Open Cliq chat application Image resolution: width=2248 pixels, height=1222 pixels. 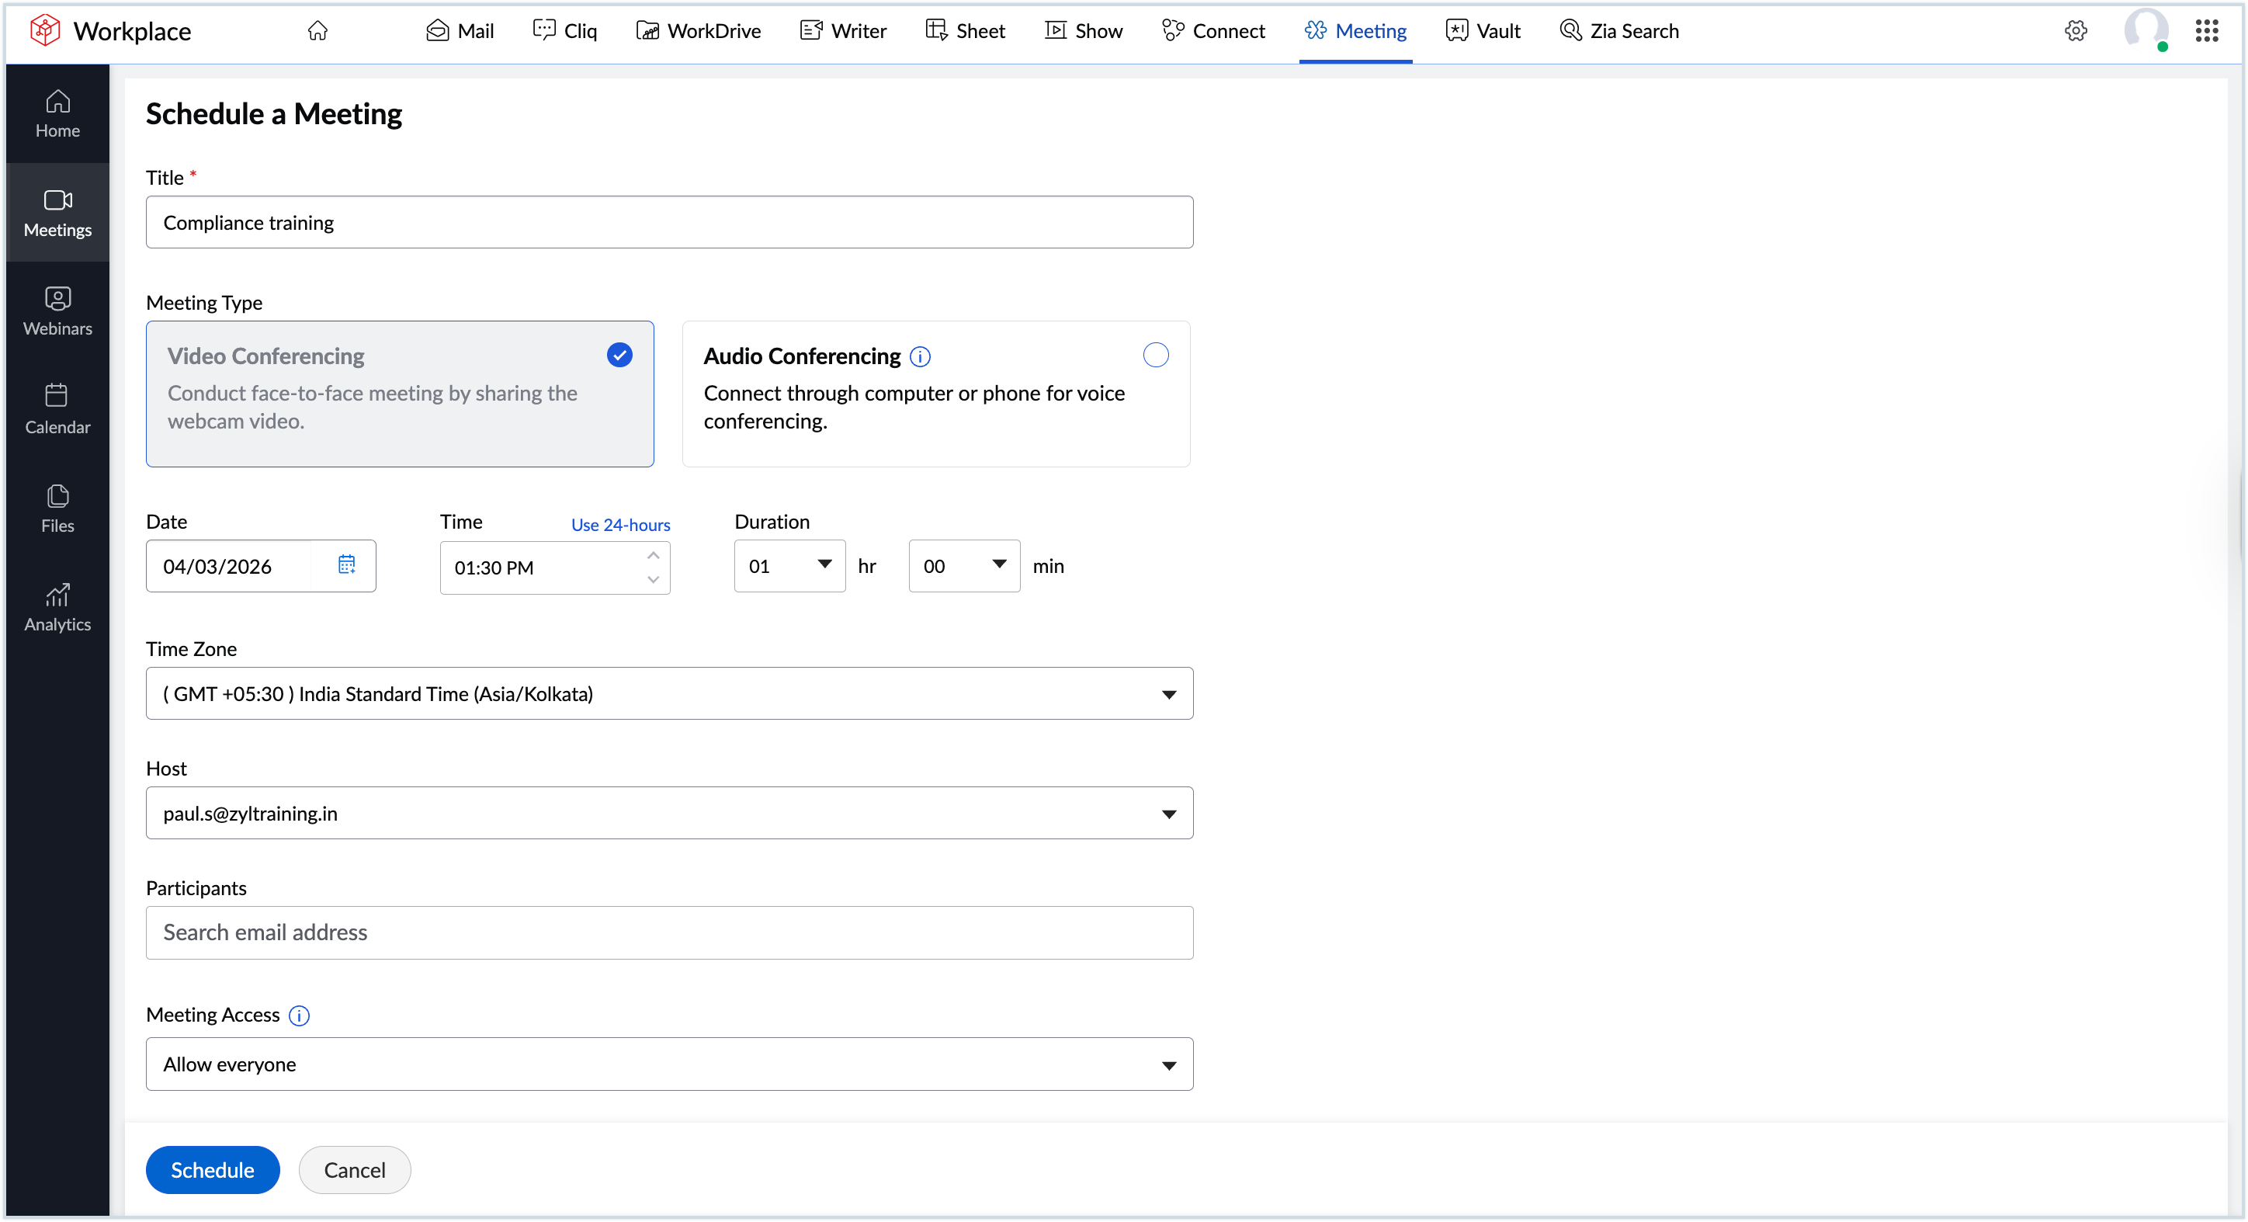click(564, 30)
